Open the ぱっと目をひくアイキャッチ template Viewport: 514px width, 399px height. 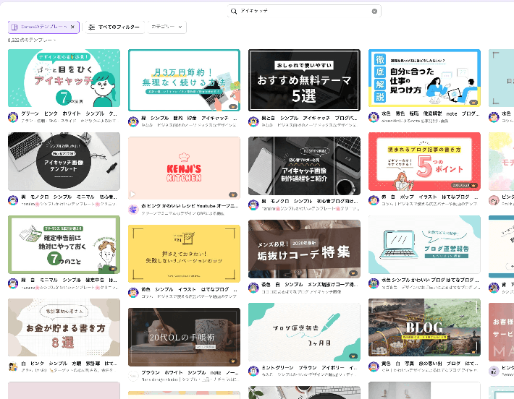[x=64, y=78]
